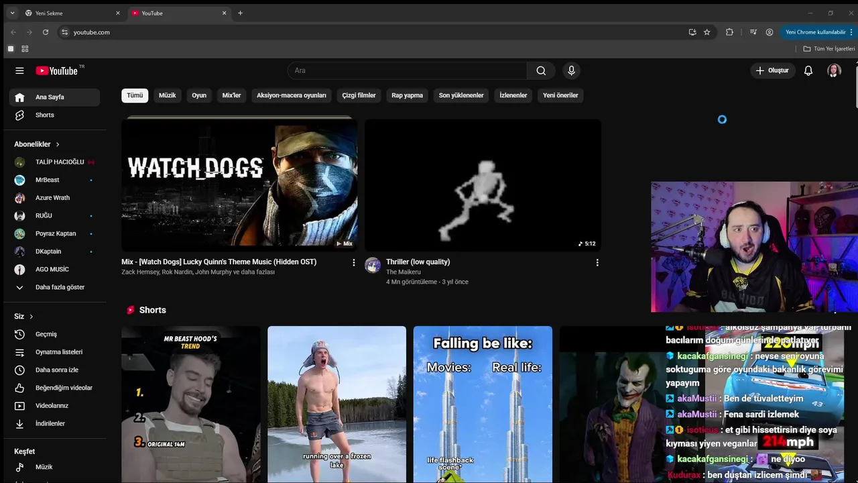Image resolution: width=858 pixels, height=483 pixels.
Task: Open Poyraz Kaptan channel
Action: tap(55, 233)
